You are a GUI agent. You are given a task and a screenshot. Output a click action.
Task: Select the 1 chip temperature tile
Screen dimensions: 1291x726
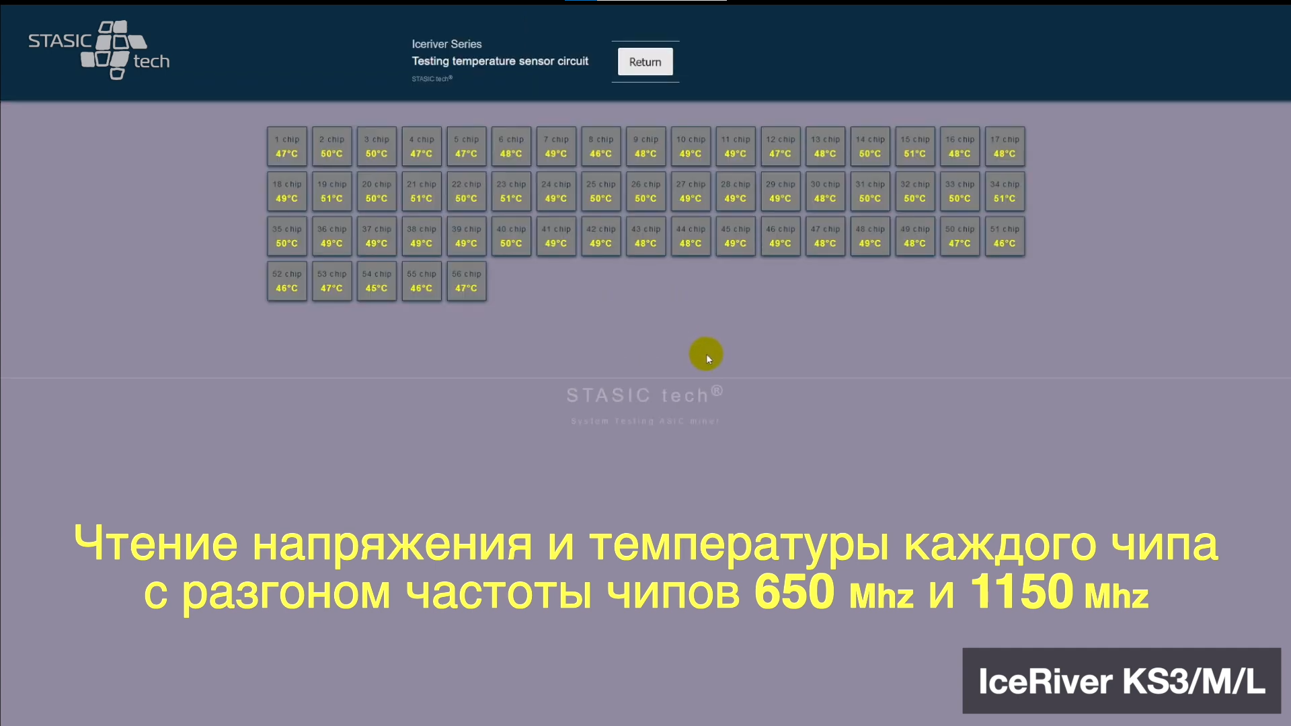click(287, 147)
